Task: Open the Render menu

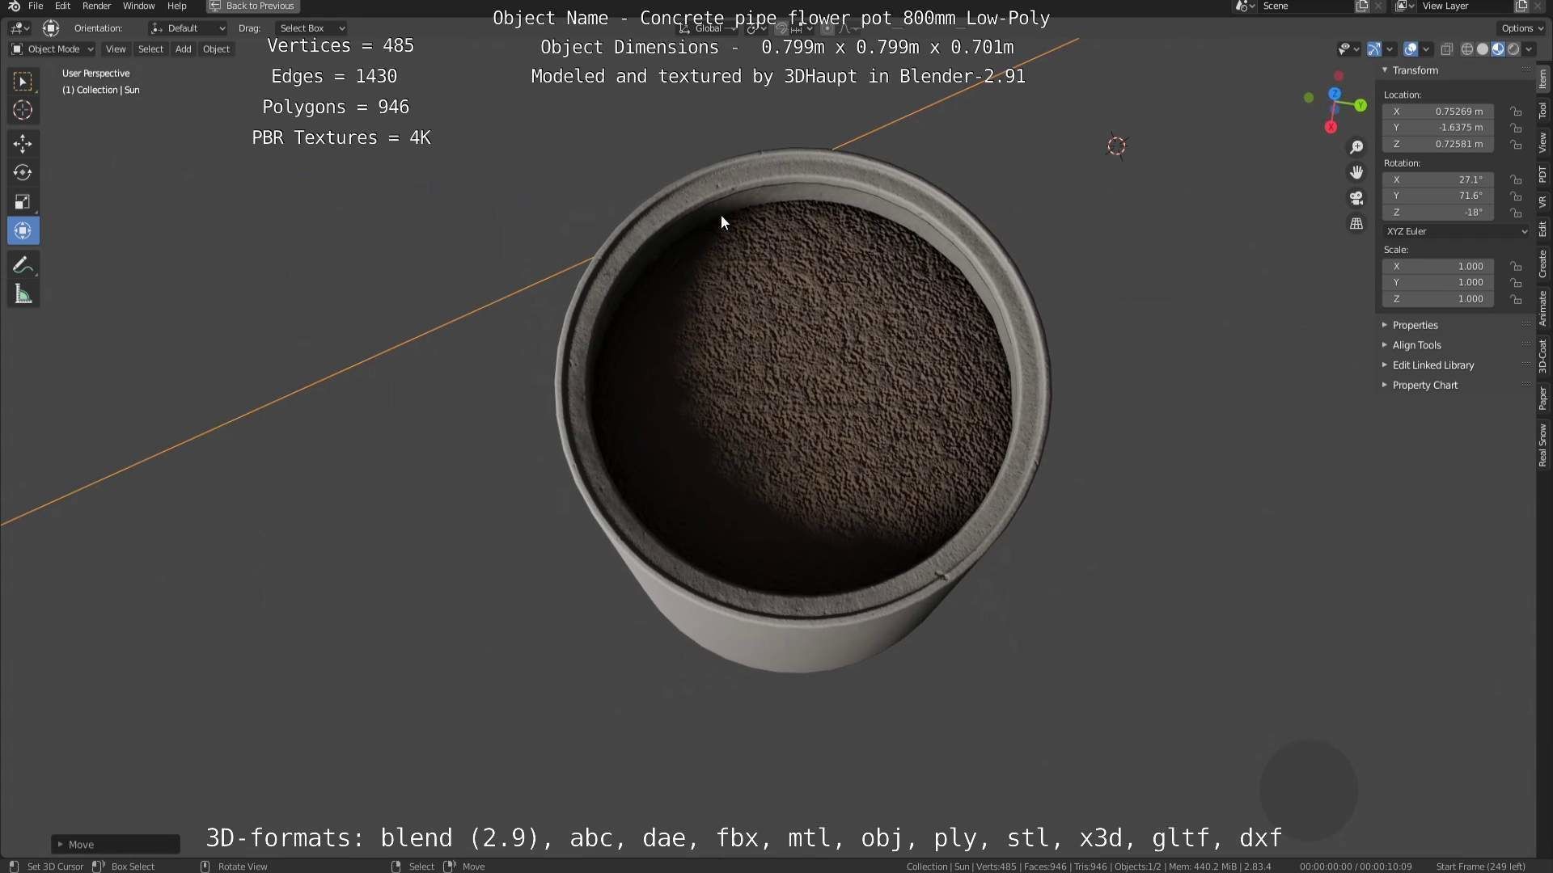Action: coord(96,6)
